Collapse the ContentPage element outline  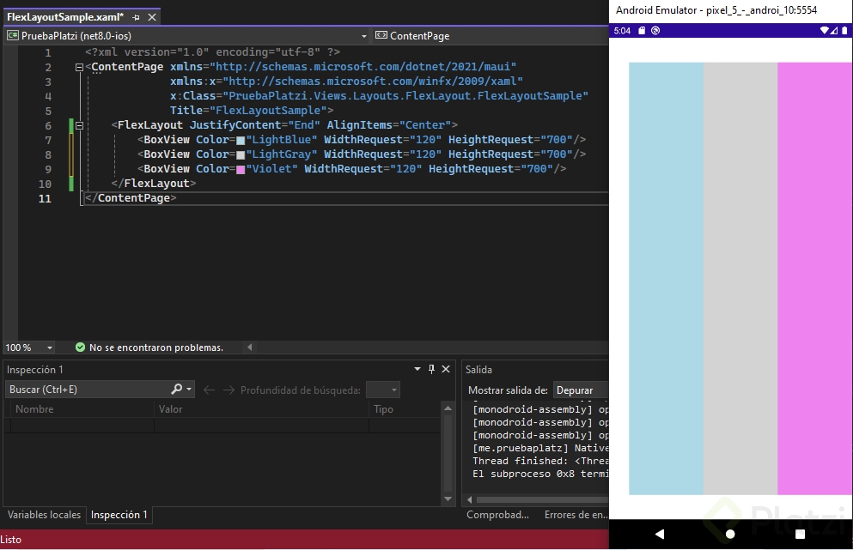point(80,67)
